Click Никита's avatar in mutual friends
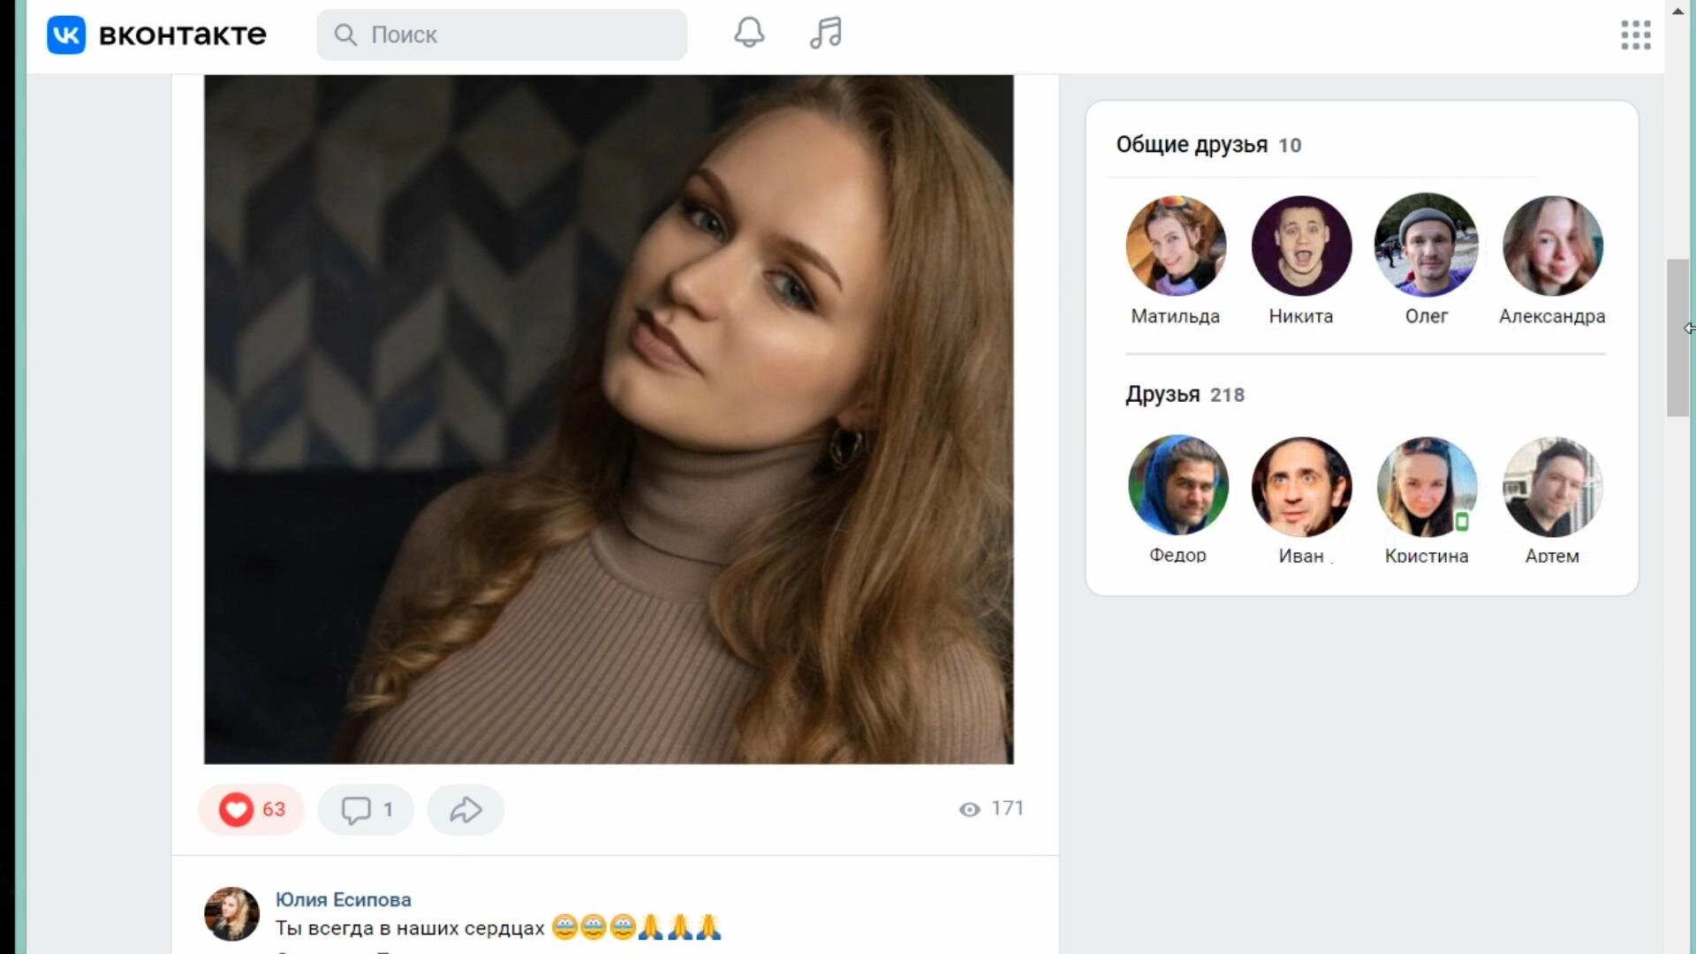Viewport: 1696px width, 954px height. [1301, 246]
